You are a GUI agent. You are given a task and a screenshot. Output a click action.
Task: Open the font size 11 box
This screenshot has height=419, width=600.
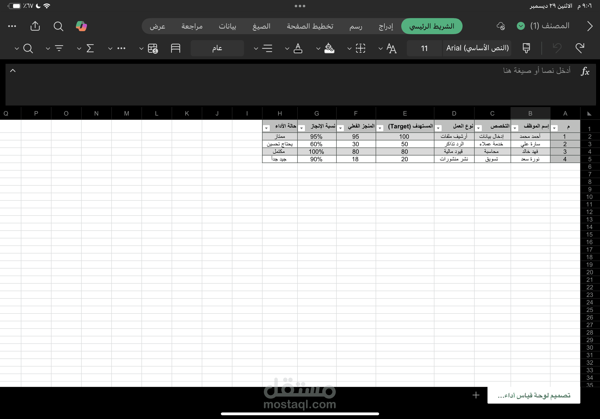pos(424,48)
